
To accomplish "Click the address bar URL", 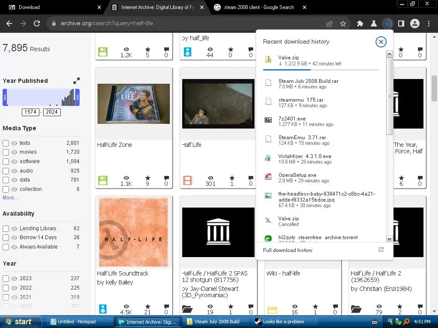I will coord(107,23).
